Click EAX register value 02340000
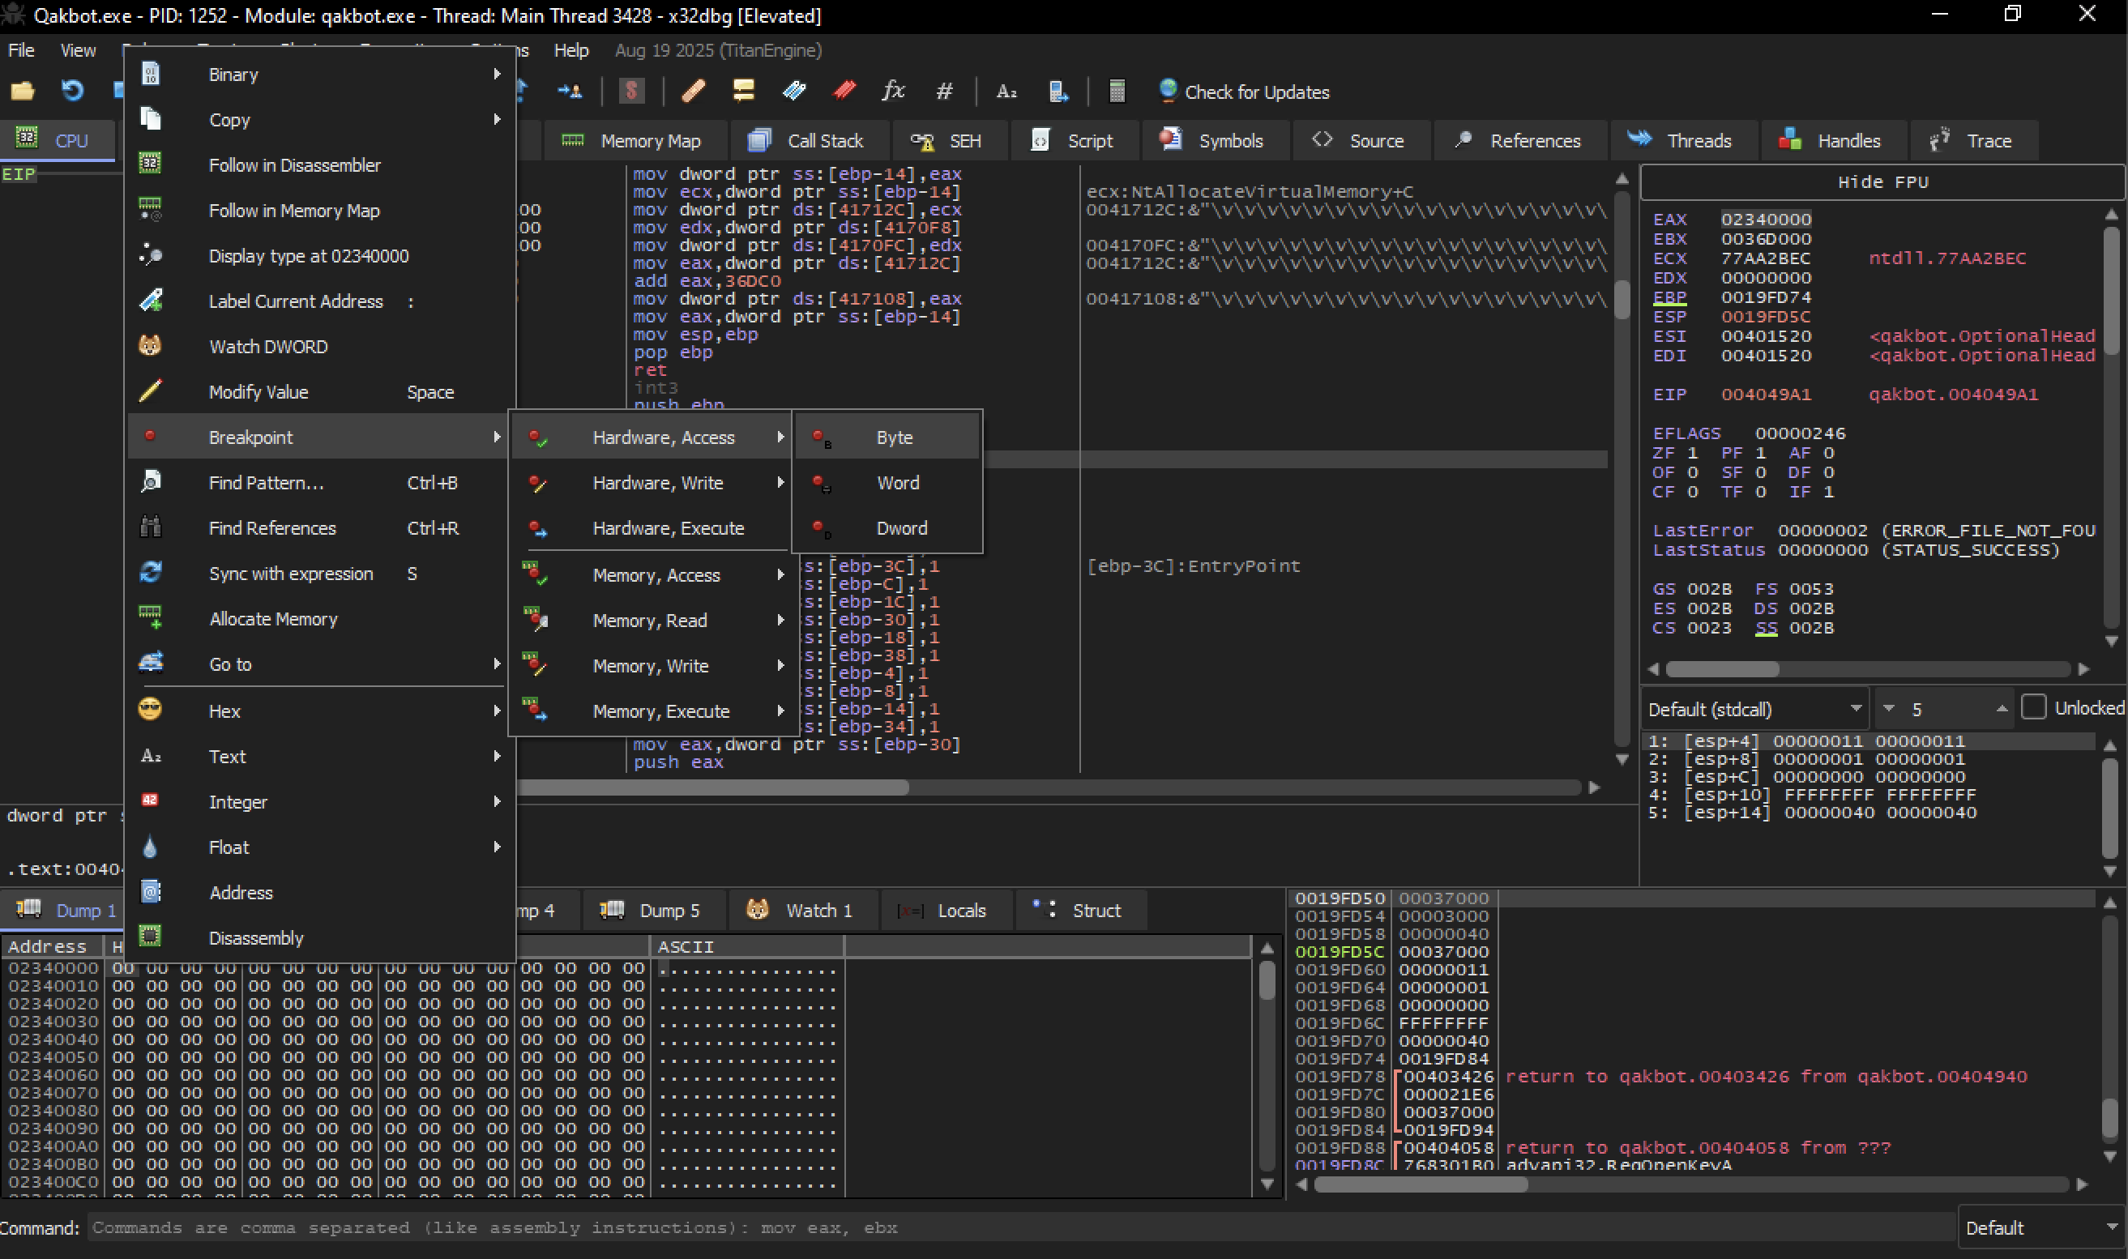 1766,219
